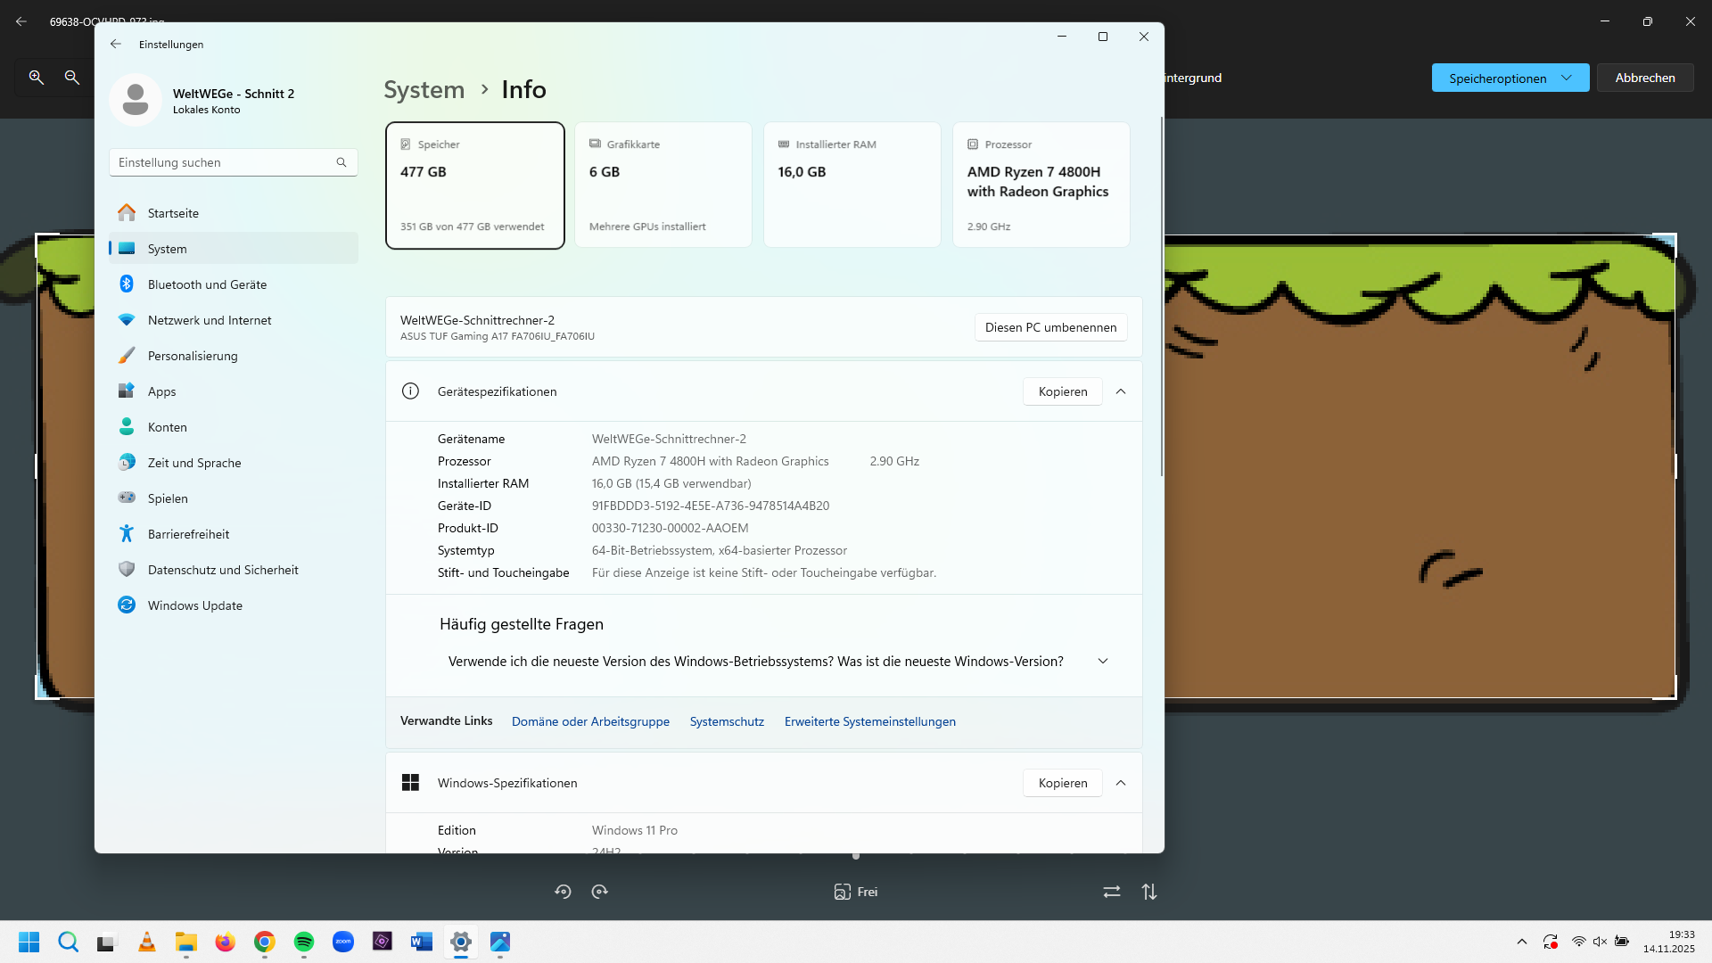Click the zoom in magnifier icon
Screen dimensions: 1712x963
pos(37,78)
